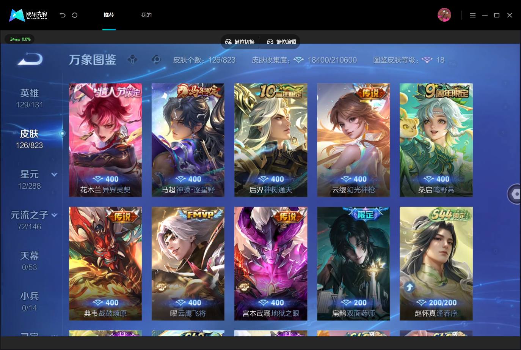Screen dimensions: 521x350
Task: Open the user avatar profile
Action: point(444,15)
